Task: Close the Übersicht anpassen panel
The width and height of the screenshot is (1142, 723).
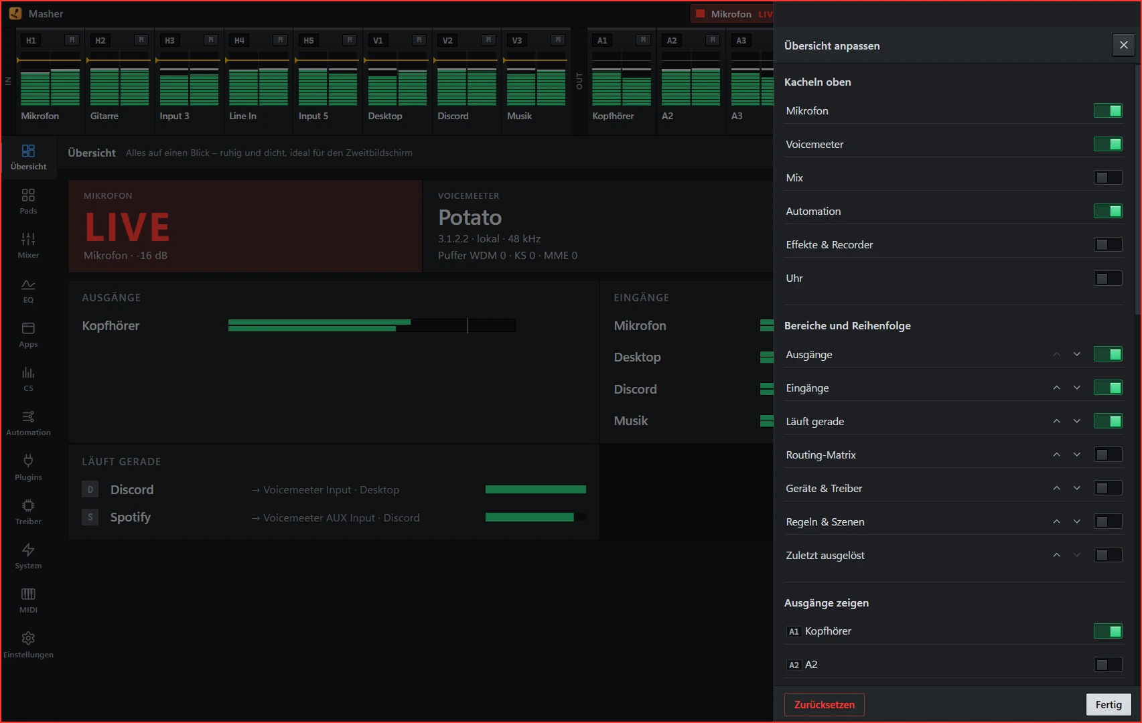Action: pyautogui.click(x=1123, y=45)
